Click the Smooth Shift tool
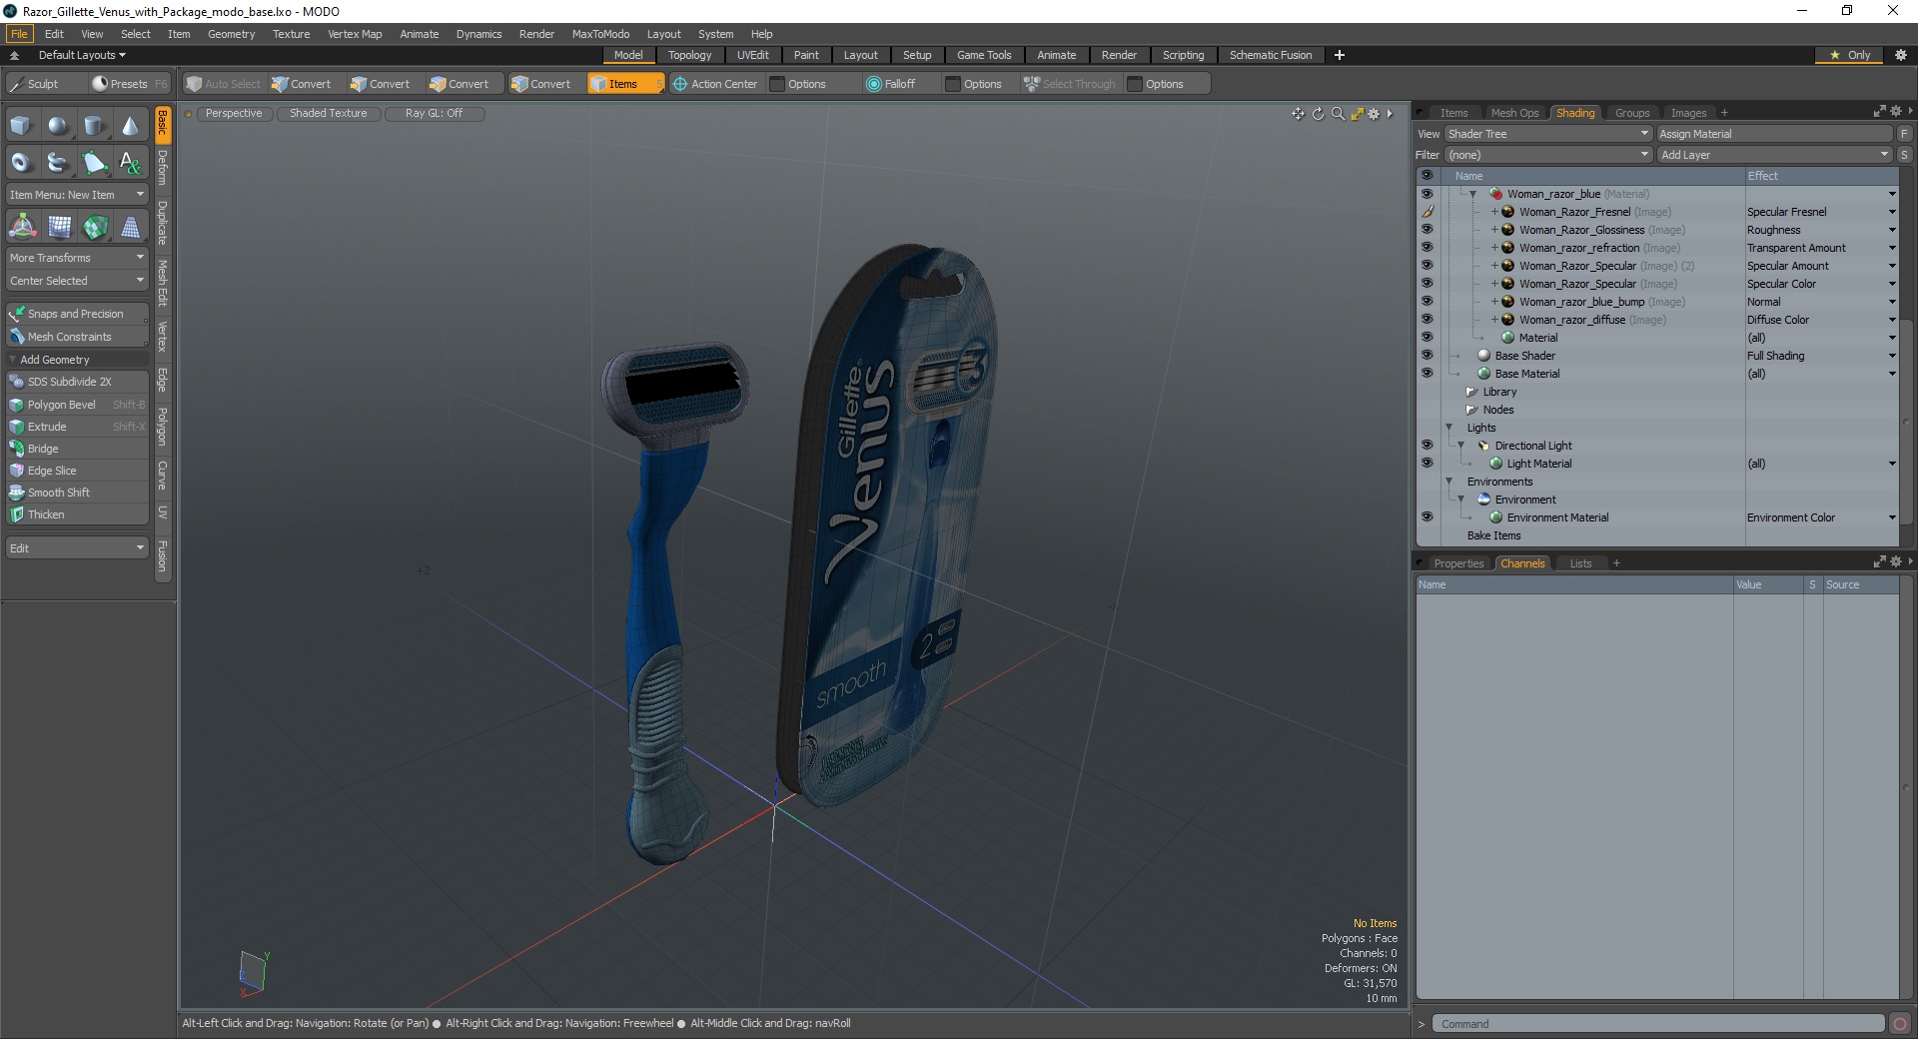The image size is (1918, 1039). 77,493
